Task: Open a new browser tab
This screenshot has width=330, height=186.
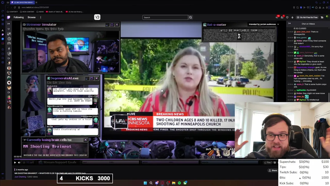Action: pyautogui.click(x=36, y=2)
